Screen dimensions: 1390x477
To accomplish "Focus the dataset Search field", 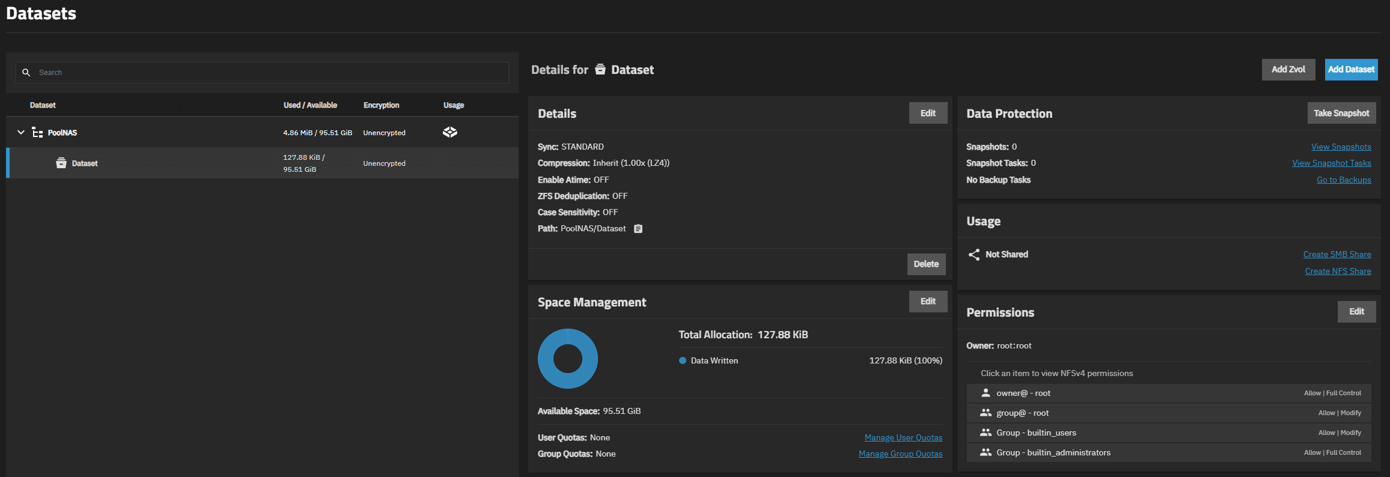I will [x=270, y=73].
